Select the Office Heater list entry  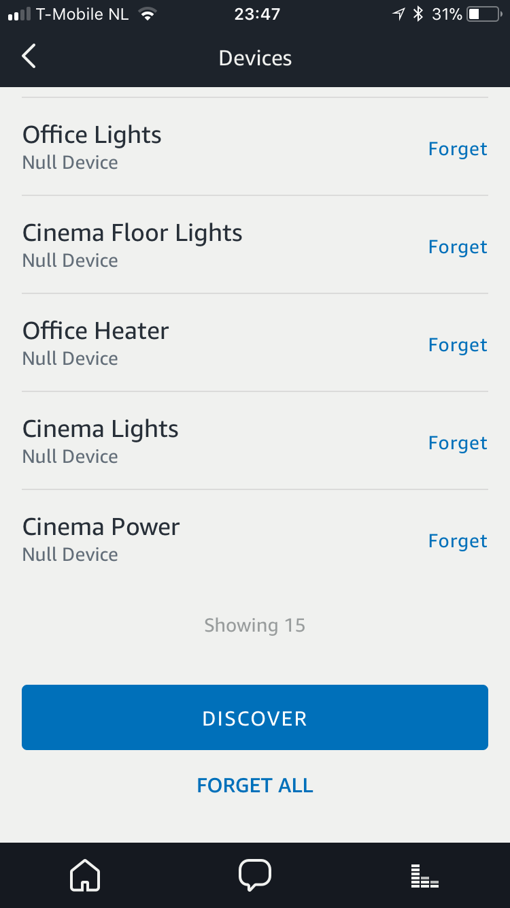coord(255,343)
